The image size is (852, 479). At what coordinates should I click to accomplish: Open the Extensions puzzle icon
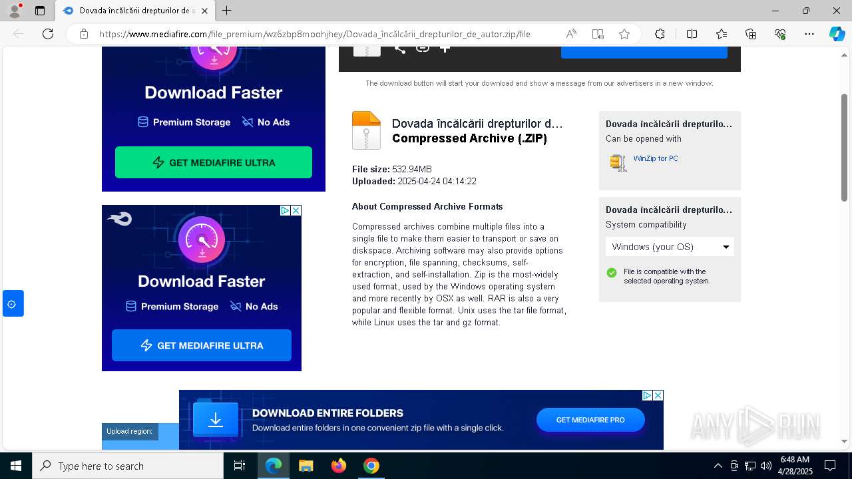660,34
